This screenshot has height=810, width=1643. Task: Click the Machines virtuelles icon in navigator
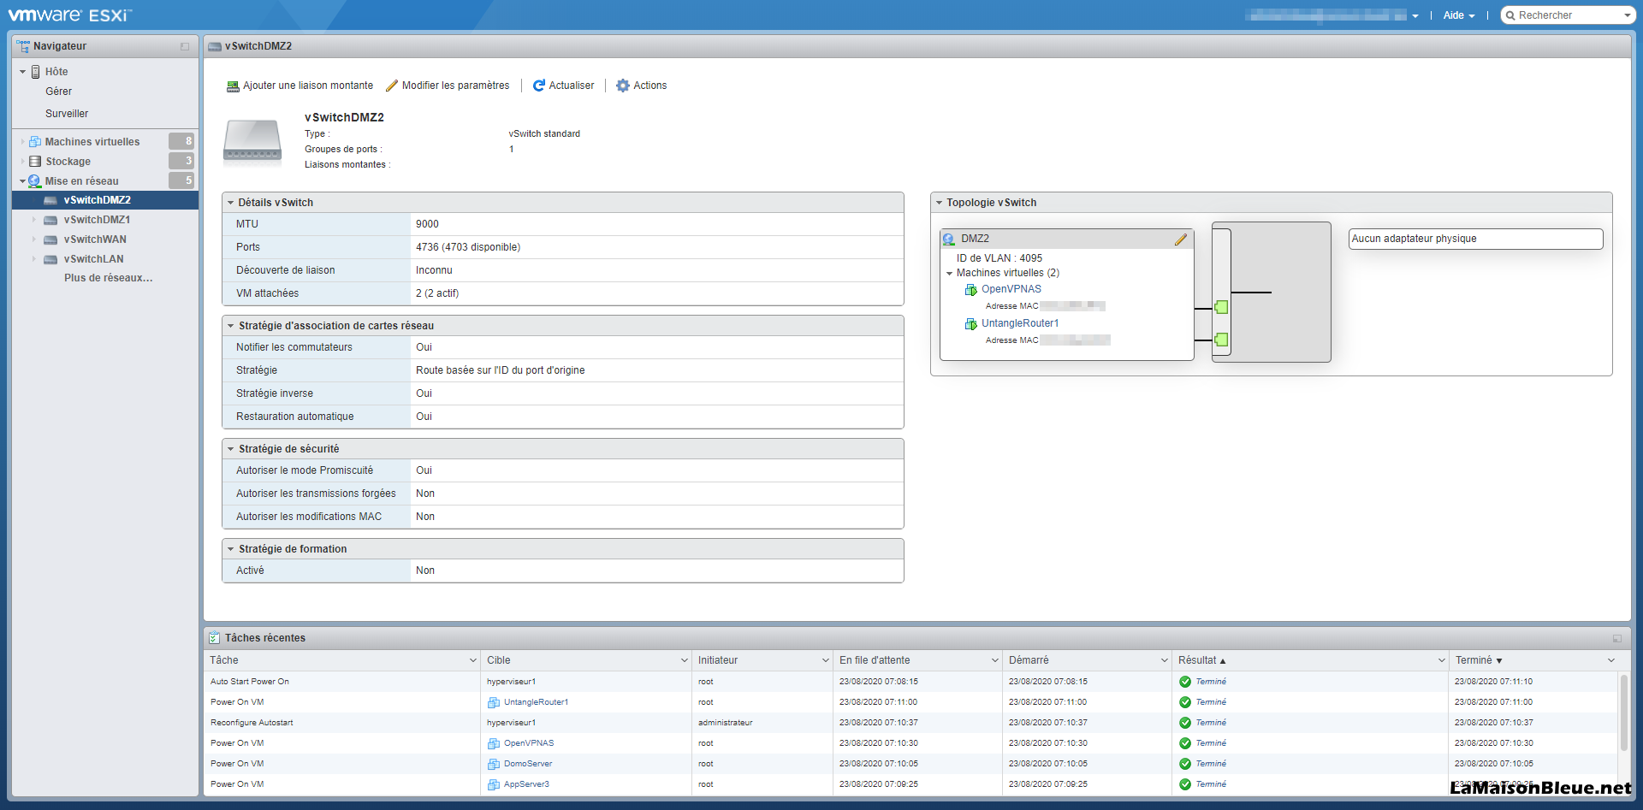click(35, 142)
